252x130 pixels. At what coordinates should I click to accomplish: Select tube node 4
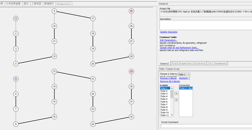point(16,64)
